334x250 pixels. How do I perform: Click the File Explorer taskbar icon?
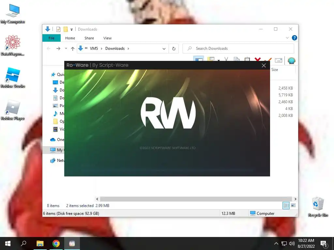point(40,243)
